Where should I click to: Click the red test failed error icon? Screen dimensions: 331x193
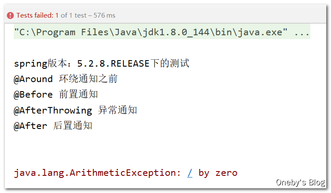[x=10, y=15]
